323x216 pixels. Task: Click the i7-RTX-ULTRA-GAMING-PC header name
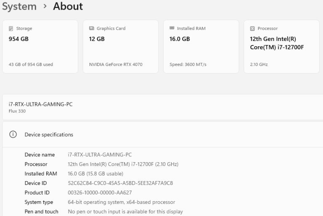40,104
